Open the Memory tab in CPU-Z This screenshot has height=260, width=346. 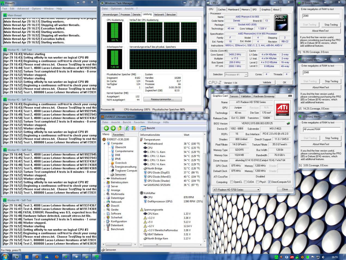(x=245, y=9)
